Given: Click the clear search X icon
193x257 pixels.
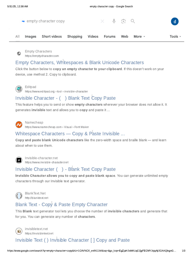Looking at the screenshot, I should click(x=102, y=21).
